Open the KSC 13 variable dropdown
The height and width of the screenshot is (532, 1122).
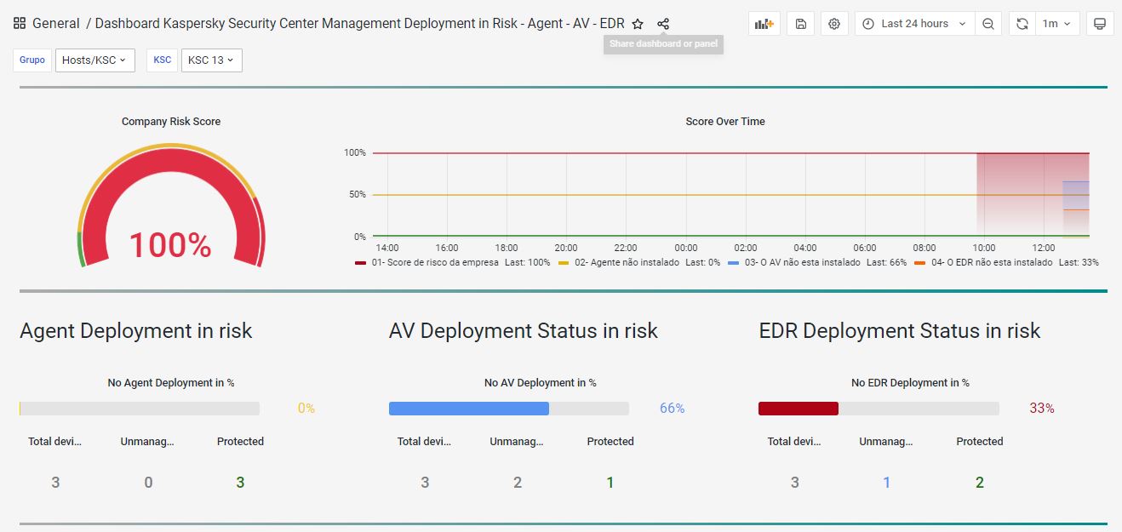coord(211,60)
